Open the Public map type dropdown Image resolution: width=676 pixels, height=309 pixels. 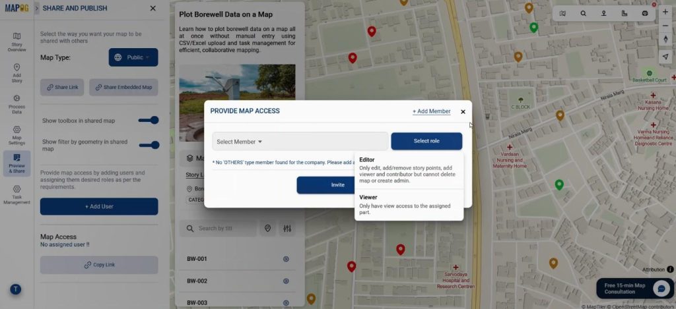[x=133, y=57]
